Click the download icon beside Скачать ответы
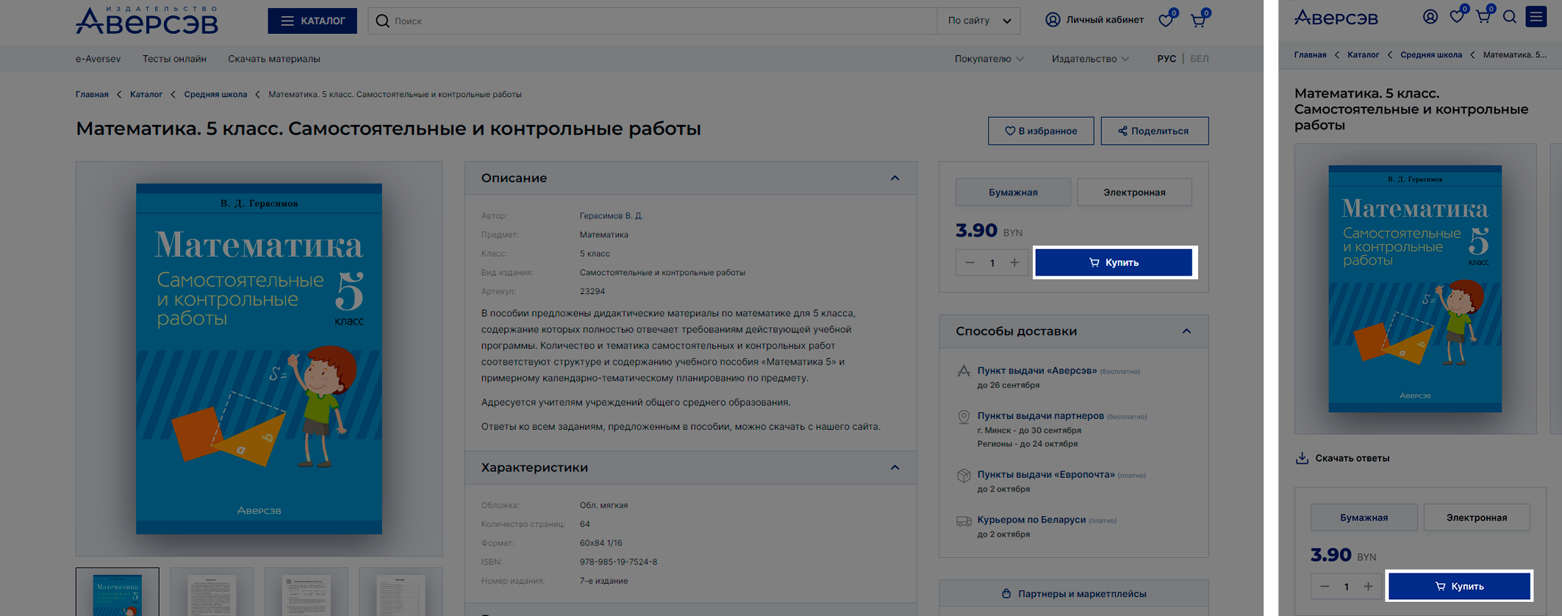Screen dimensions: 1562x616 pyautogui.click(x=1302, y=458)
